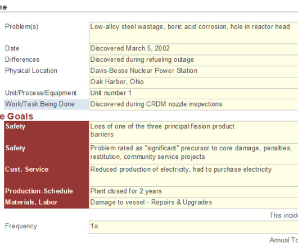
Task: Select the second Safety goal label
Action: coord(46,154)
